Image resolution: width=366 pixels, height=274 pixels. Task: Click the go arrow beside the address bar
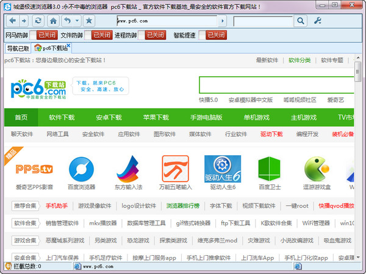pos(223,21)
